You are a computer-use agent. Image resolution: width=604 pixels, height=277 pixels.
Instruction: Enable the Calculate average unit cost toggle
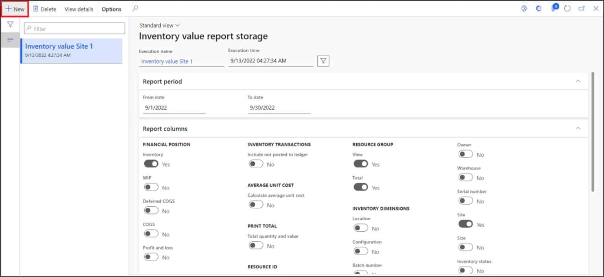[x=256, y=204]
